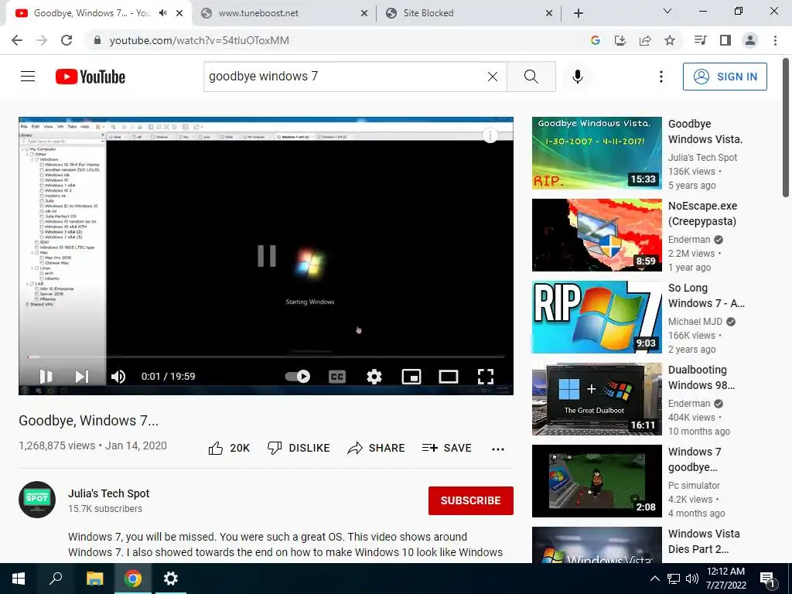Enter full screen mode
This screenshot has width=792, height=594.
coord(486,377)
